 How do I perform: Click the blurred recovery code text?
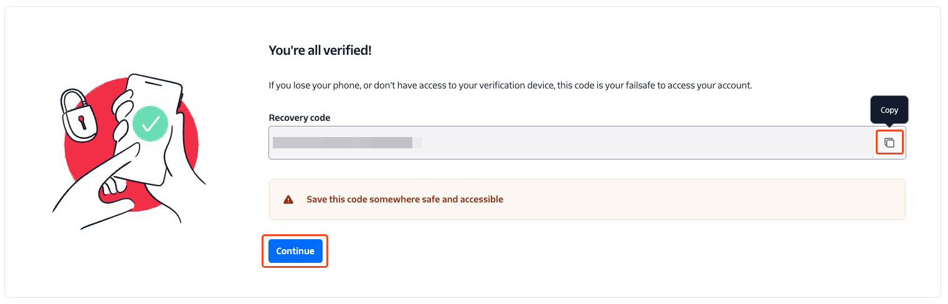point(348,143)
